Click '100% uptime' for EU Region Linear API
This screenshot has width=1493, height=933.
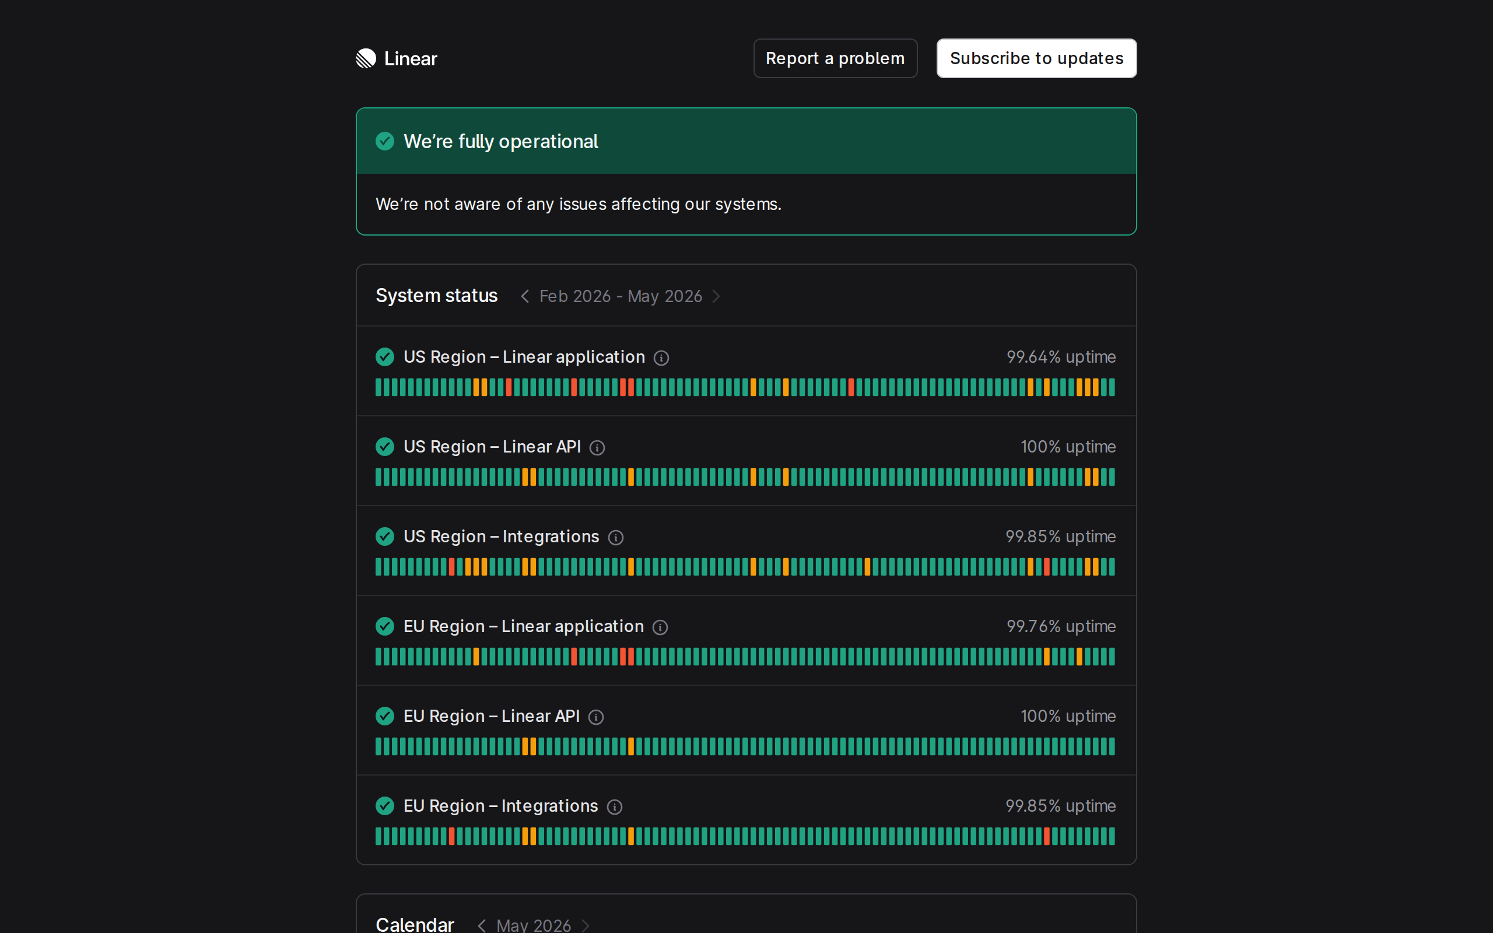[1068, 716]
